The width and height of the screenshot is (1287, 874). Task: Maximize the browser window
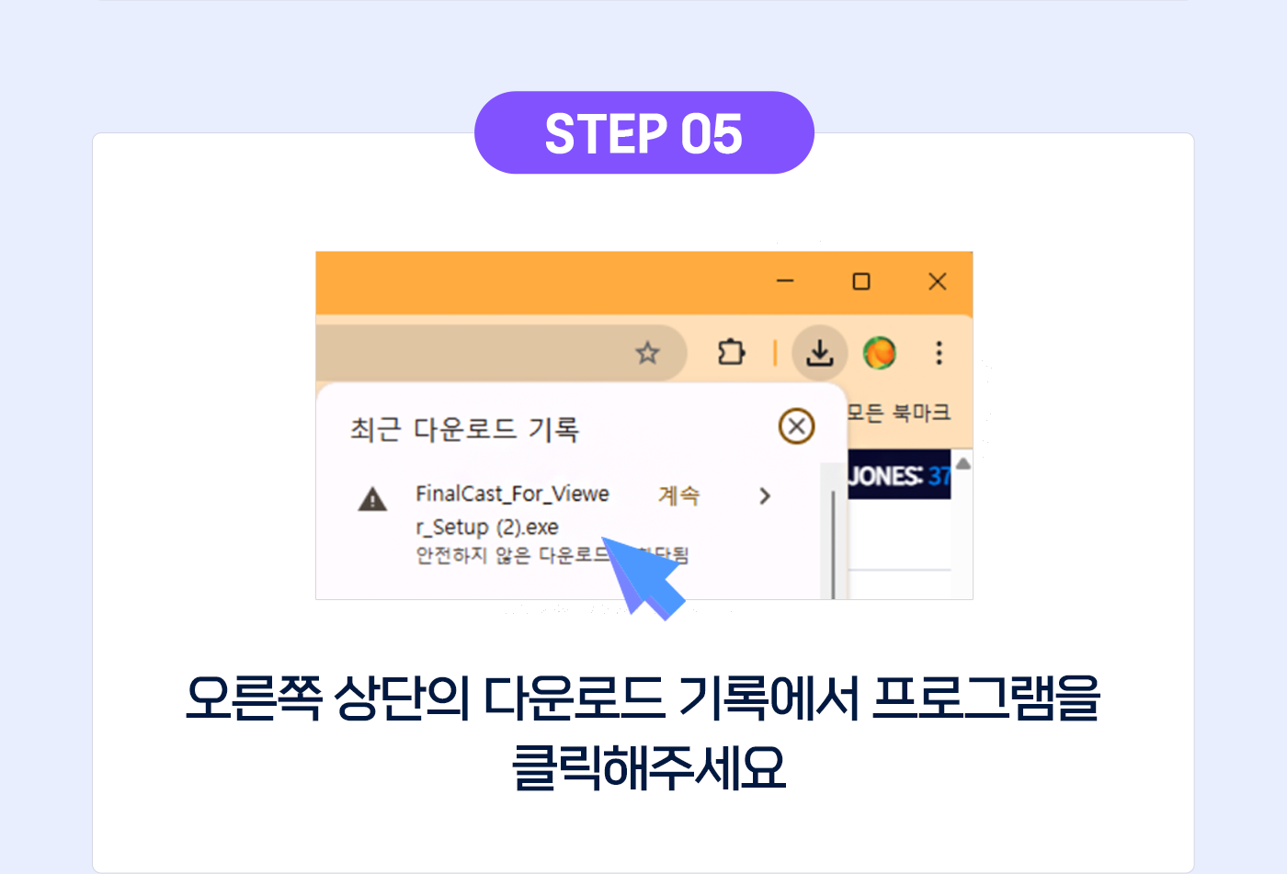(861, 281)
